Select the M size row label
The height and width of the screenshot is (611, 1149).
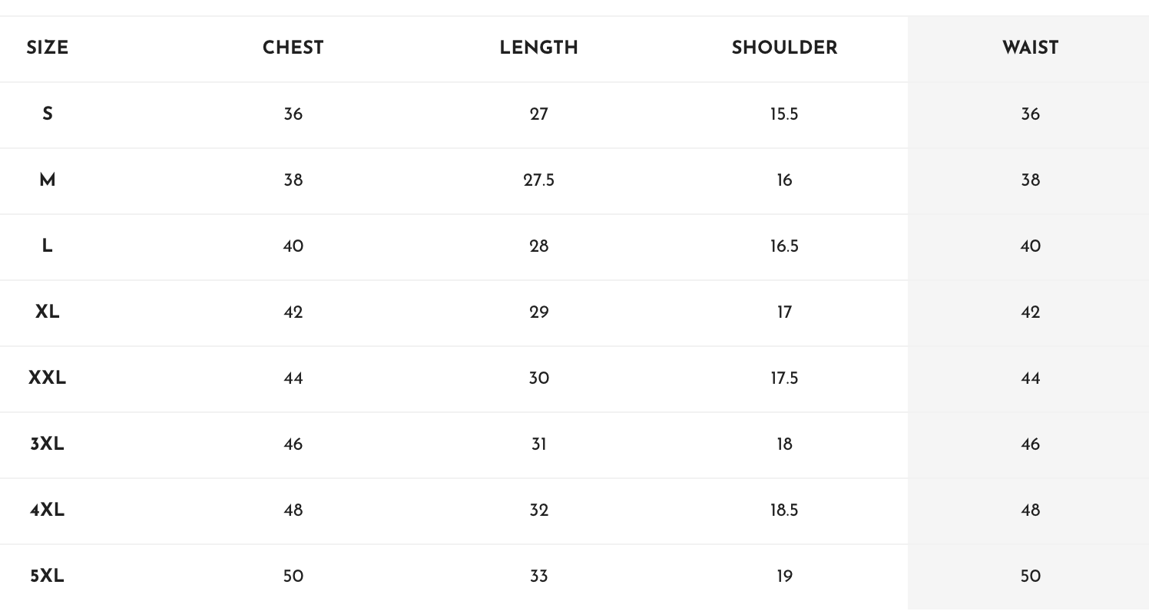47,180
